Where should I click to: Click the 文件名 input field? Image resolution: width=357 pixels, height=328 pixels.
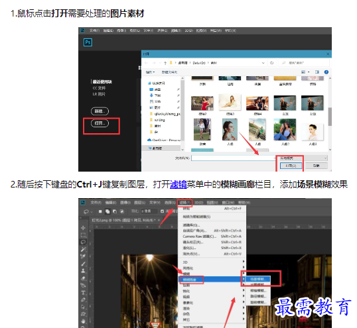tap(234, 158)
